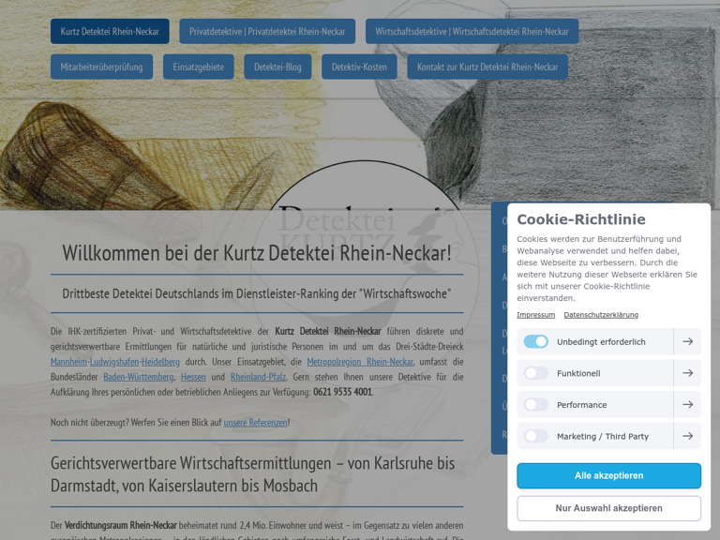Open the Mitarbeiterüberprüfung menu page
This screenshot has height=540, width=720.
pyautogui.click(x=101, y=67)
